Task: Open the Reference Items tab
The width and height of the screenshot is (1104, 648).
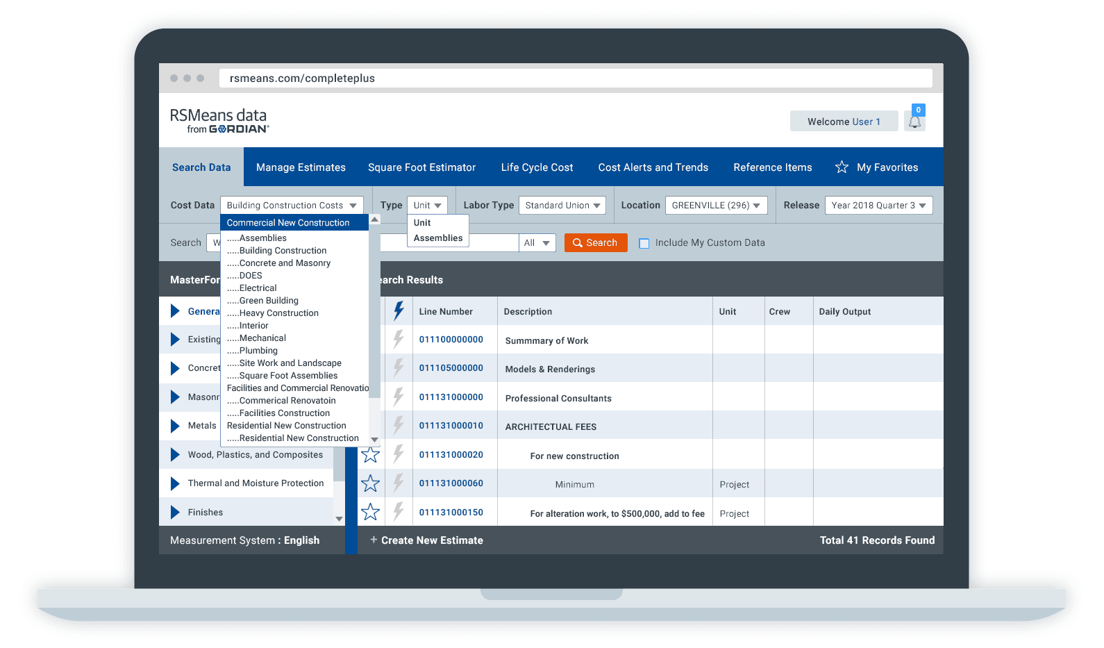Action: point(772,167)
